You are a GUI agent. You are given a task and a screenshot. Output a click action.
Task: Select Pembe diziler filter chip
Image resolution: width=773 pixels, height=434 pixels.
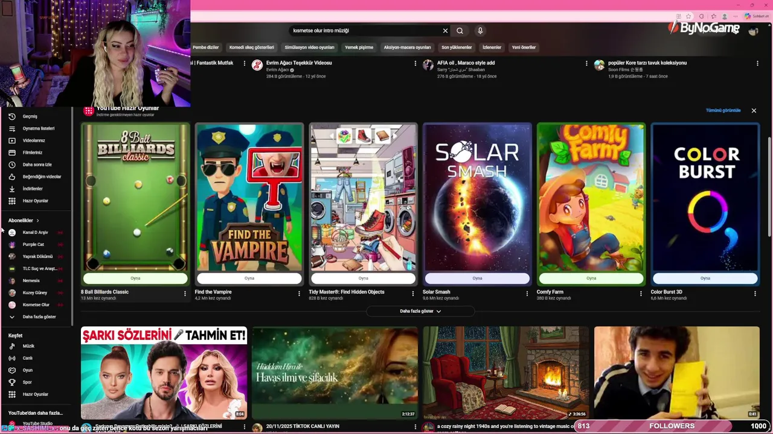coord(206,48)
